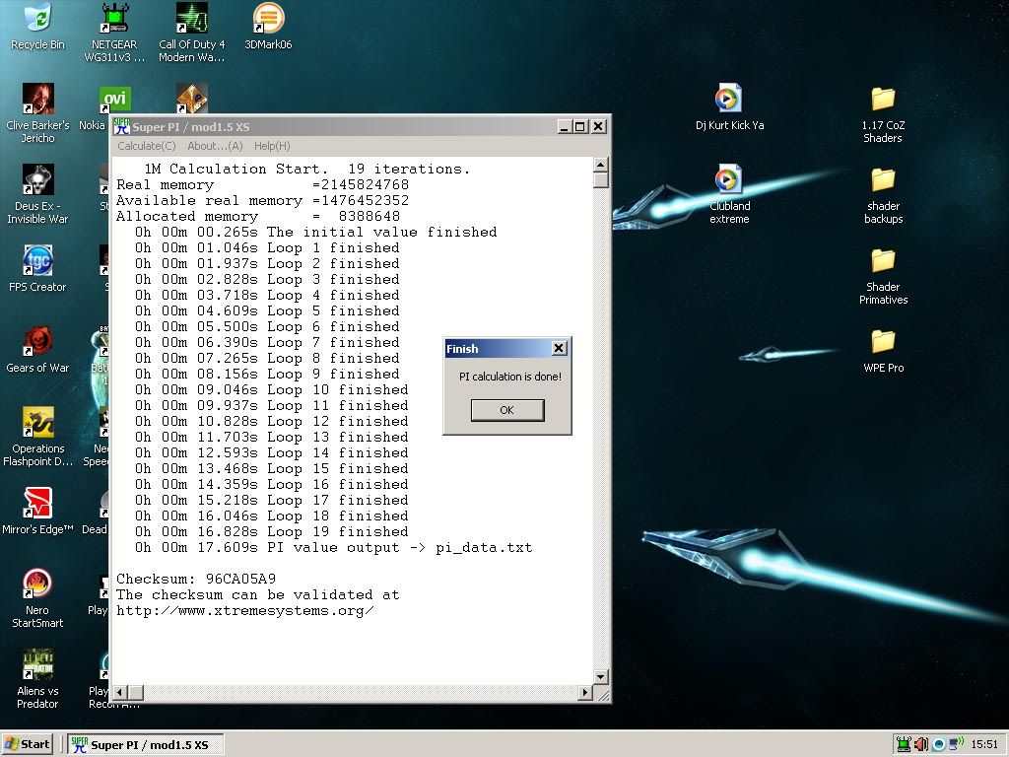Click the Super PI scroll down arrow
Viewport: 1009px width, 757px height.
click(601, 676)
